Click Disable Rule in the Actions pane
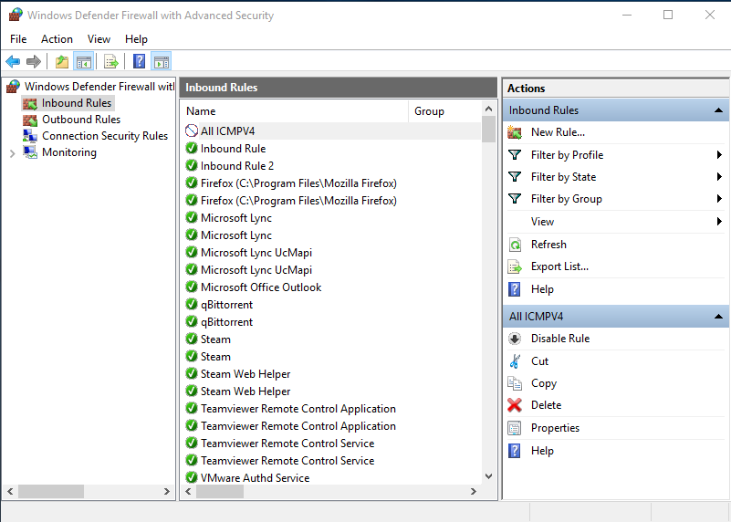This screenshot has height=522, width=731. 559,339
